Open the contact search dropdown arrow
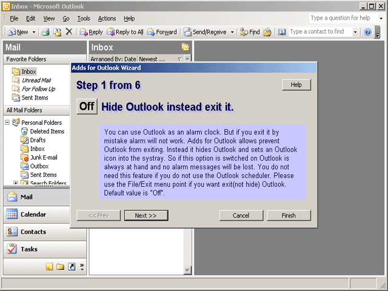 [355, 32]
